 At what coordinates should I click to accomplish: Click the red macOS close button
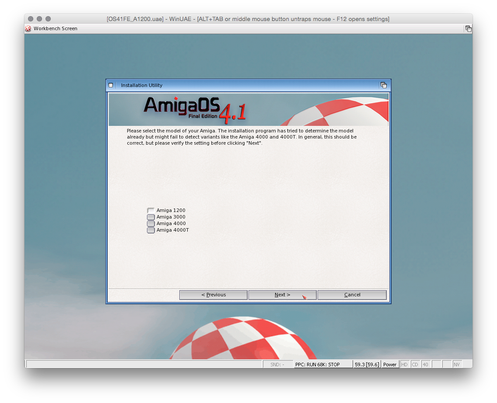[x=31, y=19]
